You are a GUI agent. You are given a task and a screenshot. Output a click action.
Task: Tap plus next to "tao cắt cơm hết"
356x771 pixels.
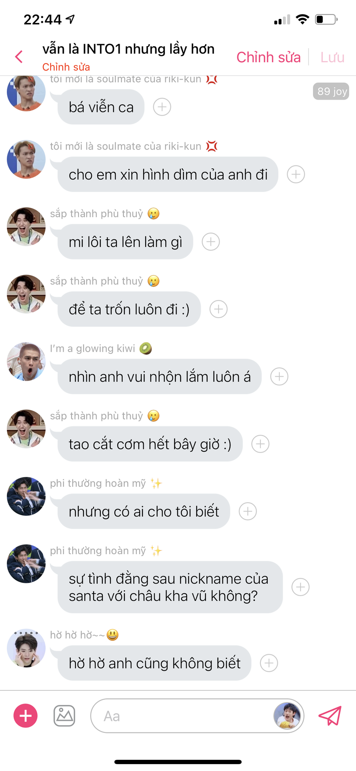(x=260, y=444)
